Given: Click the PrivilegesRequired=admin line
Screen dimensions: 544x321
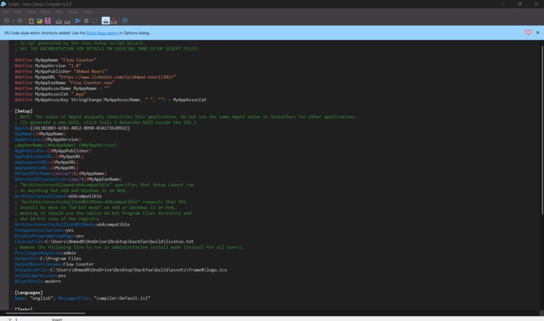Looking at the screenshot, I should (x=45, y=253).
